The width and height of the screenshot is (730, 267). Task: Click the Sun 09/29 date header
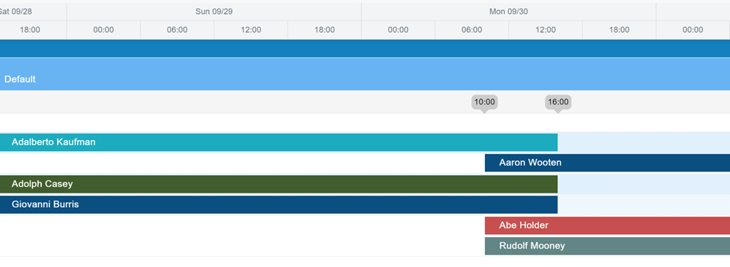214,12
